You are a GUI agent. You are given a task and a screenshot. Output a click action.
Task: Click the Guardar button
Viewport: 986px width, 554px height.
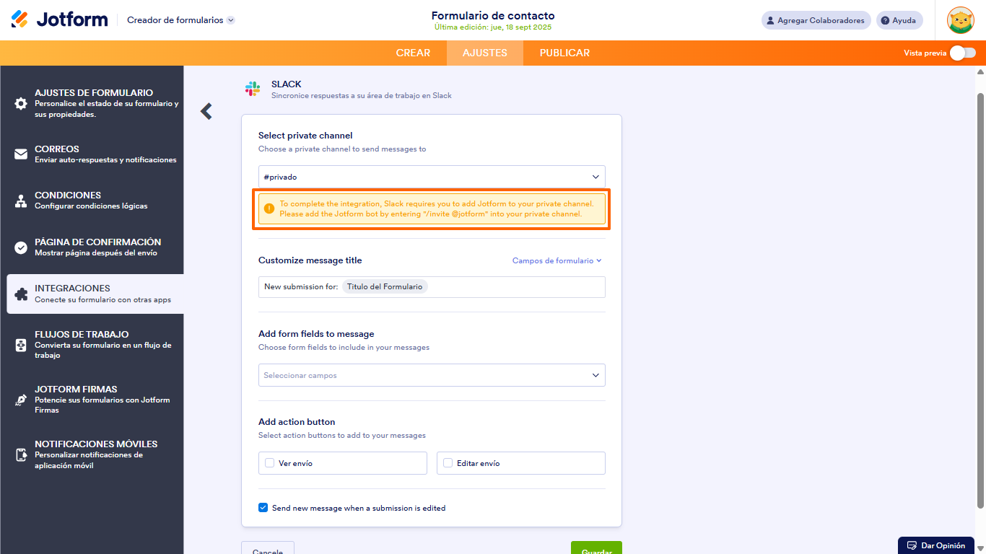pyautogui.click(x=595, y=549)
